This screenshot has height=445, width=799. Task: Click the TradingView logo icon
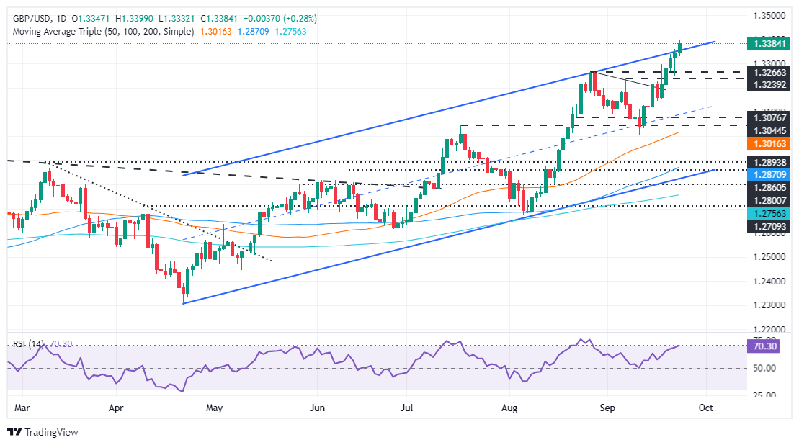click(14, 432)
